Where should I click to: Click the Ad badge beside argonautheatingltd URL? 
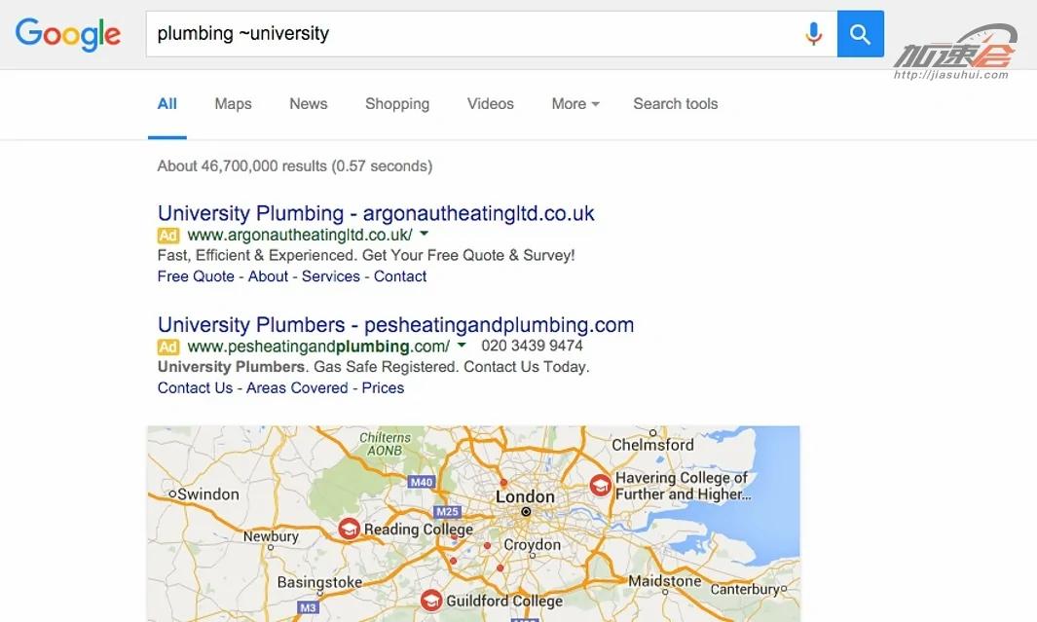[x=168, y=236]
